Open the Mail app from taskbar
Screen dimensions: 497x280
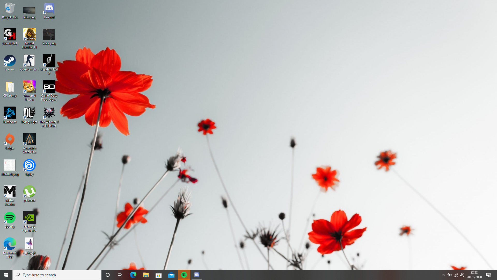[x=171, y=275]
